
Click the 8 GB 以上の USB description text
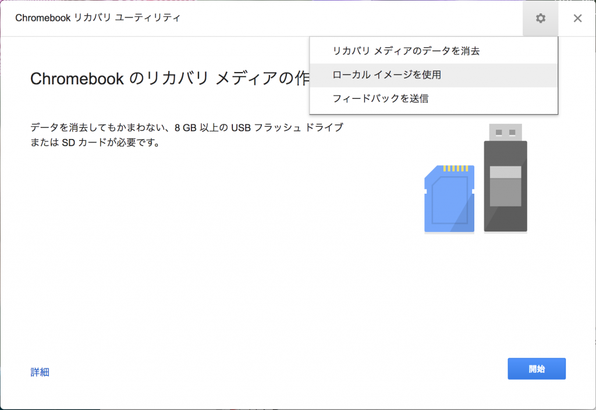click(187, 135)
